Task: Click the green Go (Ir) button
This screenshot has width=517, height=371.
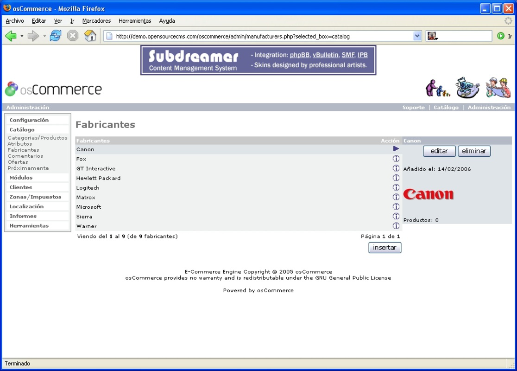Action: [500, 36]
